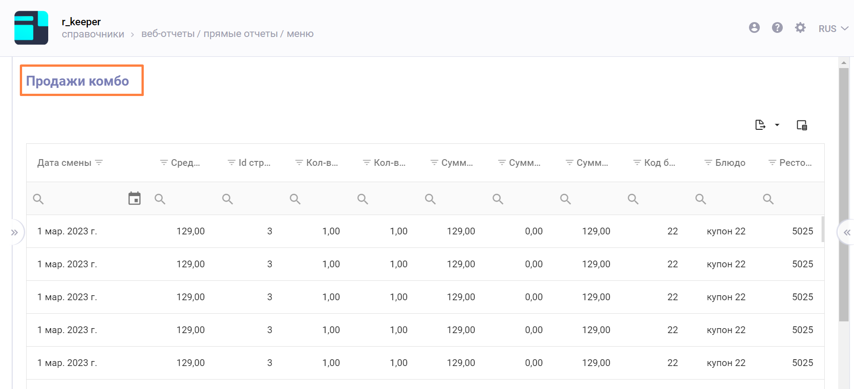The image size is (854, 389).
Task: Click the filter icon on Блюдо column
Action: 708,163
